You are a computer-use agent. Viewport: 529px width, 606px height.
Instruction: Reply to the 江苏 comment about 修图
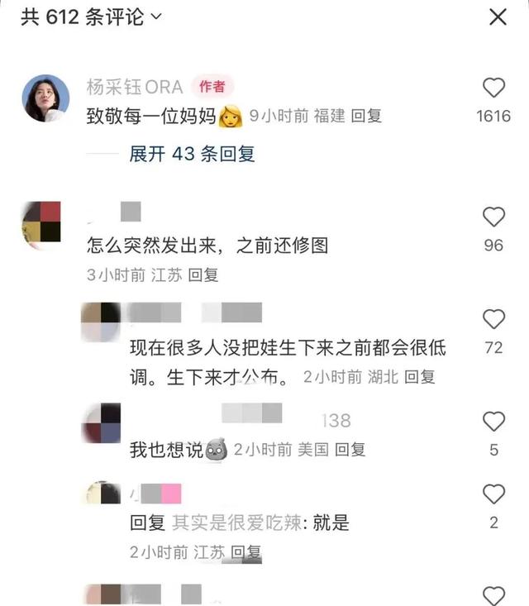[x=203, y=275]
